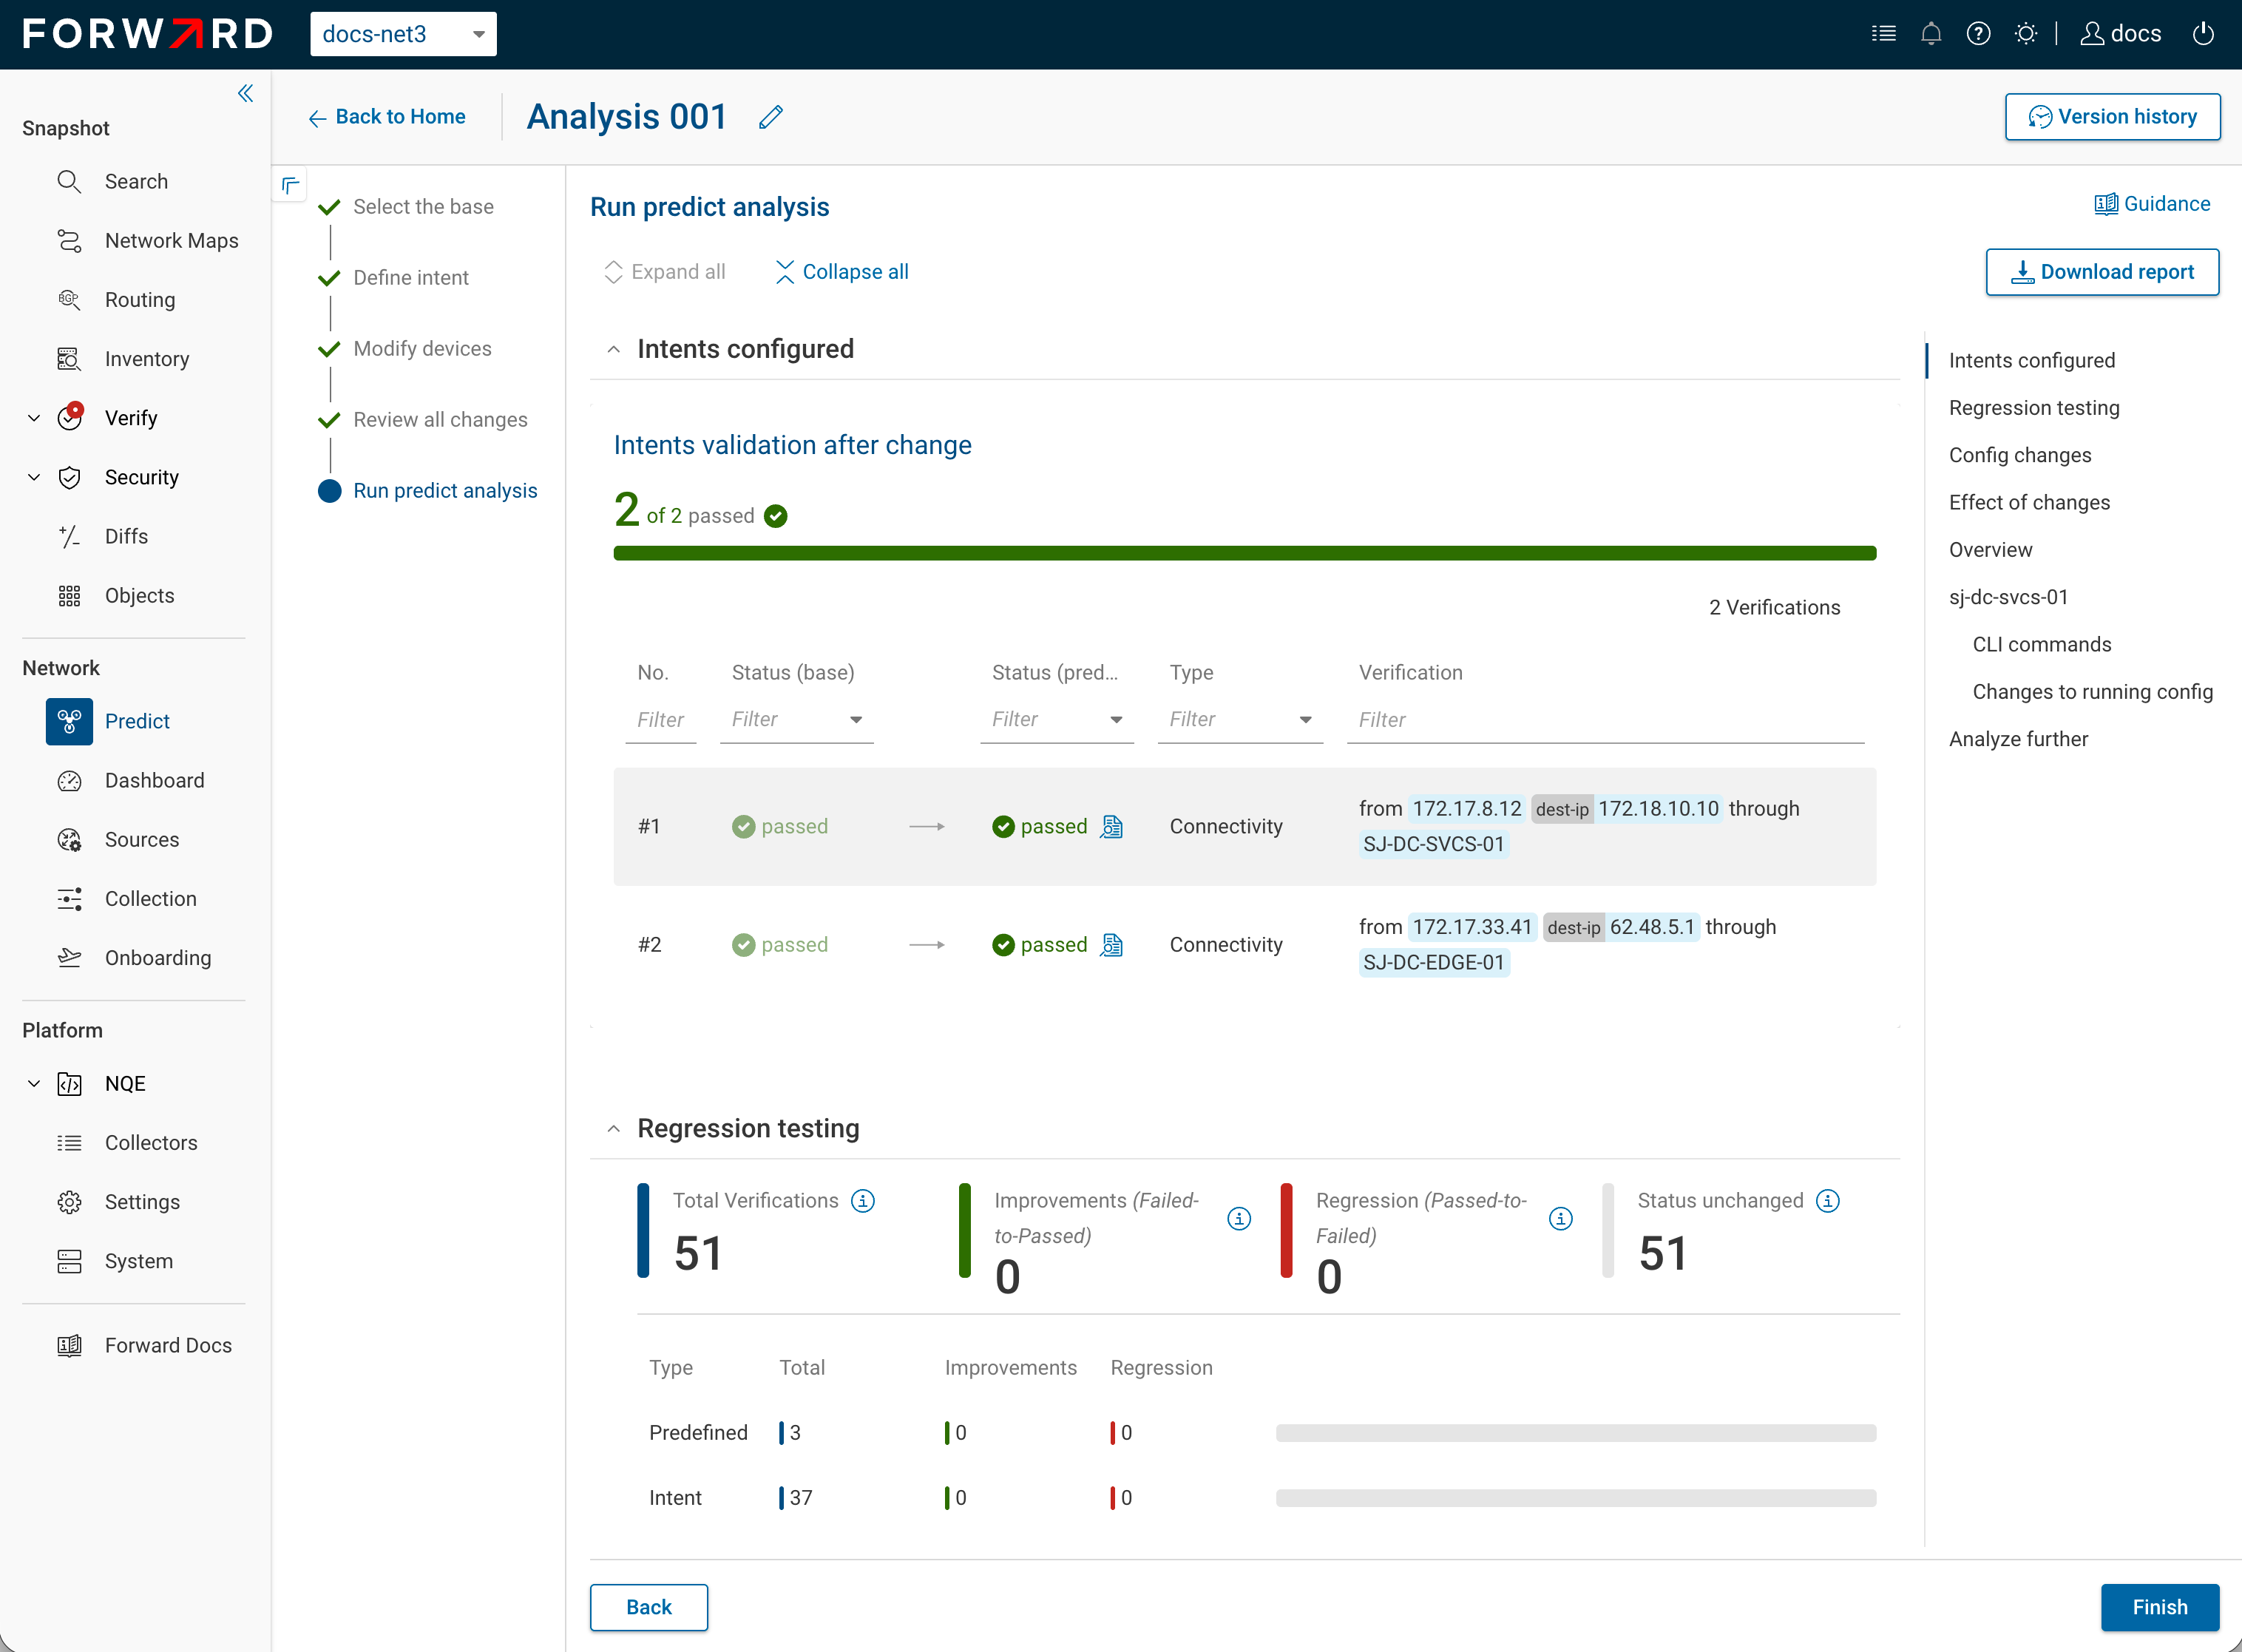Collapse the Regression testing section

(613, 1128)
